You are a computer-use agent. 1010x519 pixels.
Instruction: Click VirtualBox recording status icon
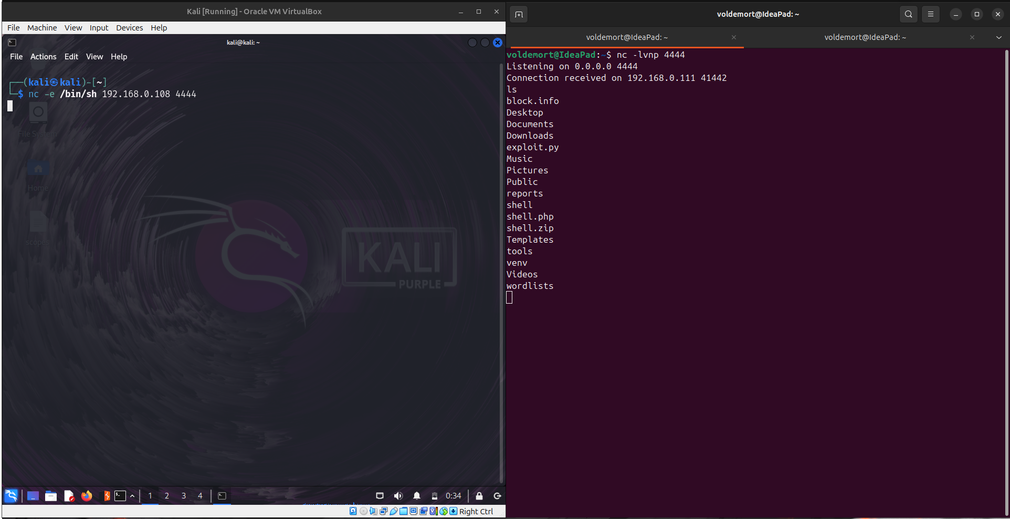(423, 511)
